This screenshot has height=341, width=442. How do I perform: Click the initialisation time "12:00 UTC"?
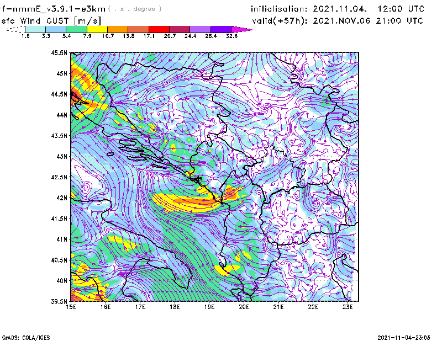401,9
